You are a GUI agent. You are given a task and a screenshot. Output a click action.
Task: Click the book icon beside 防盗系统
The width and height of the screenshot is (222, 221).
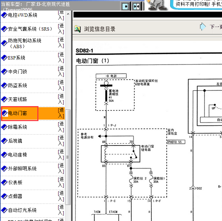4,85
